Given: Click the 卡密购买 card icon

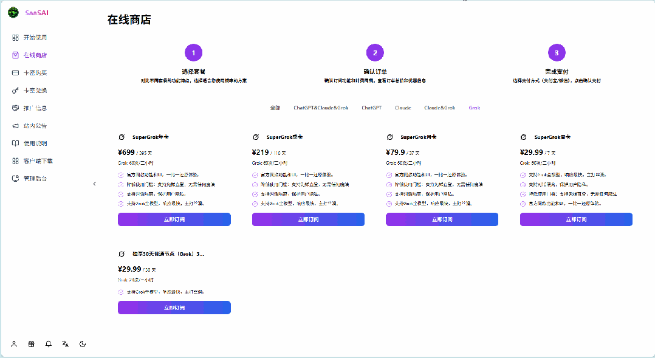Looking at the screenshot, I should [x=15, y=73].
